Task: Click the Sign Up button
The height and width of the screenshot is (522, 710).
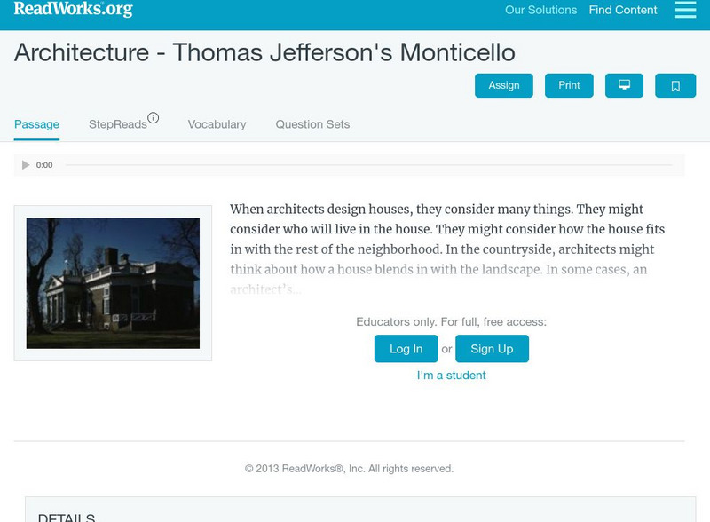Action: click(492, 349)
